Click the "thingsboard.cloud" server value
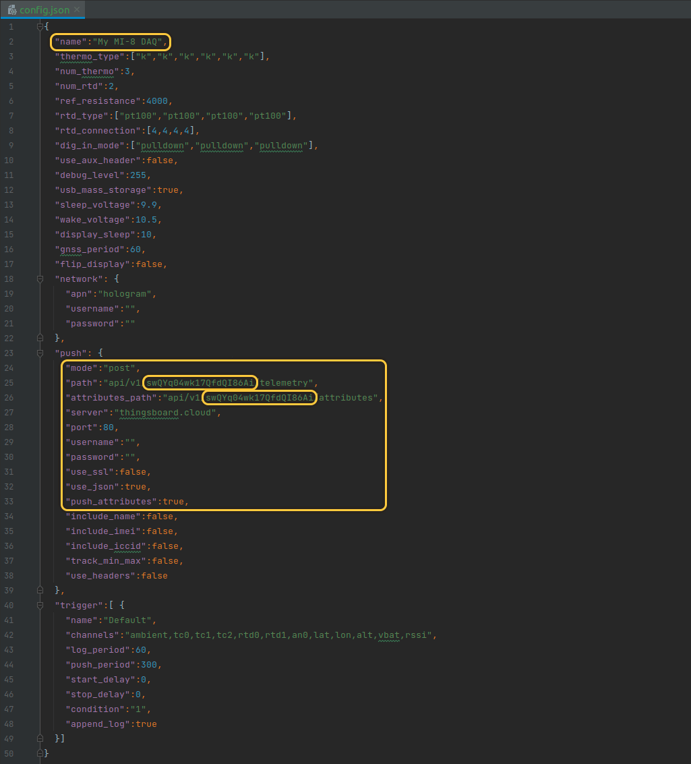 tap(167, 412)
